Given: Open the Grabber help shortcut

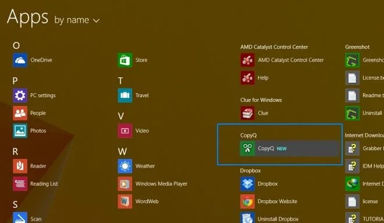Looking at the screenshot, I should pos(364,148).
